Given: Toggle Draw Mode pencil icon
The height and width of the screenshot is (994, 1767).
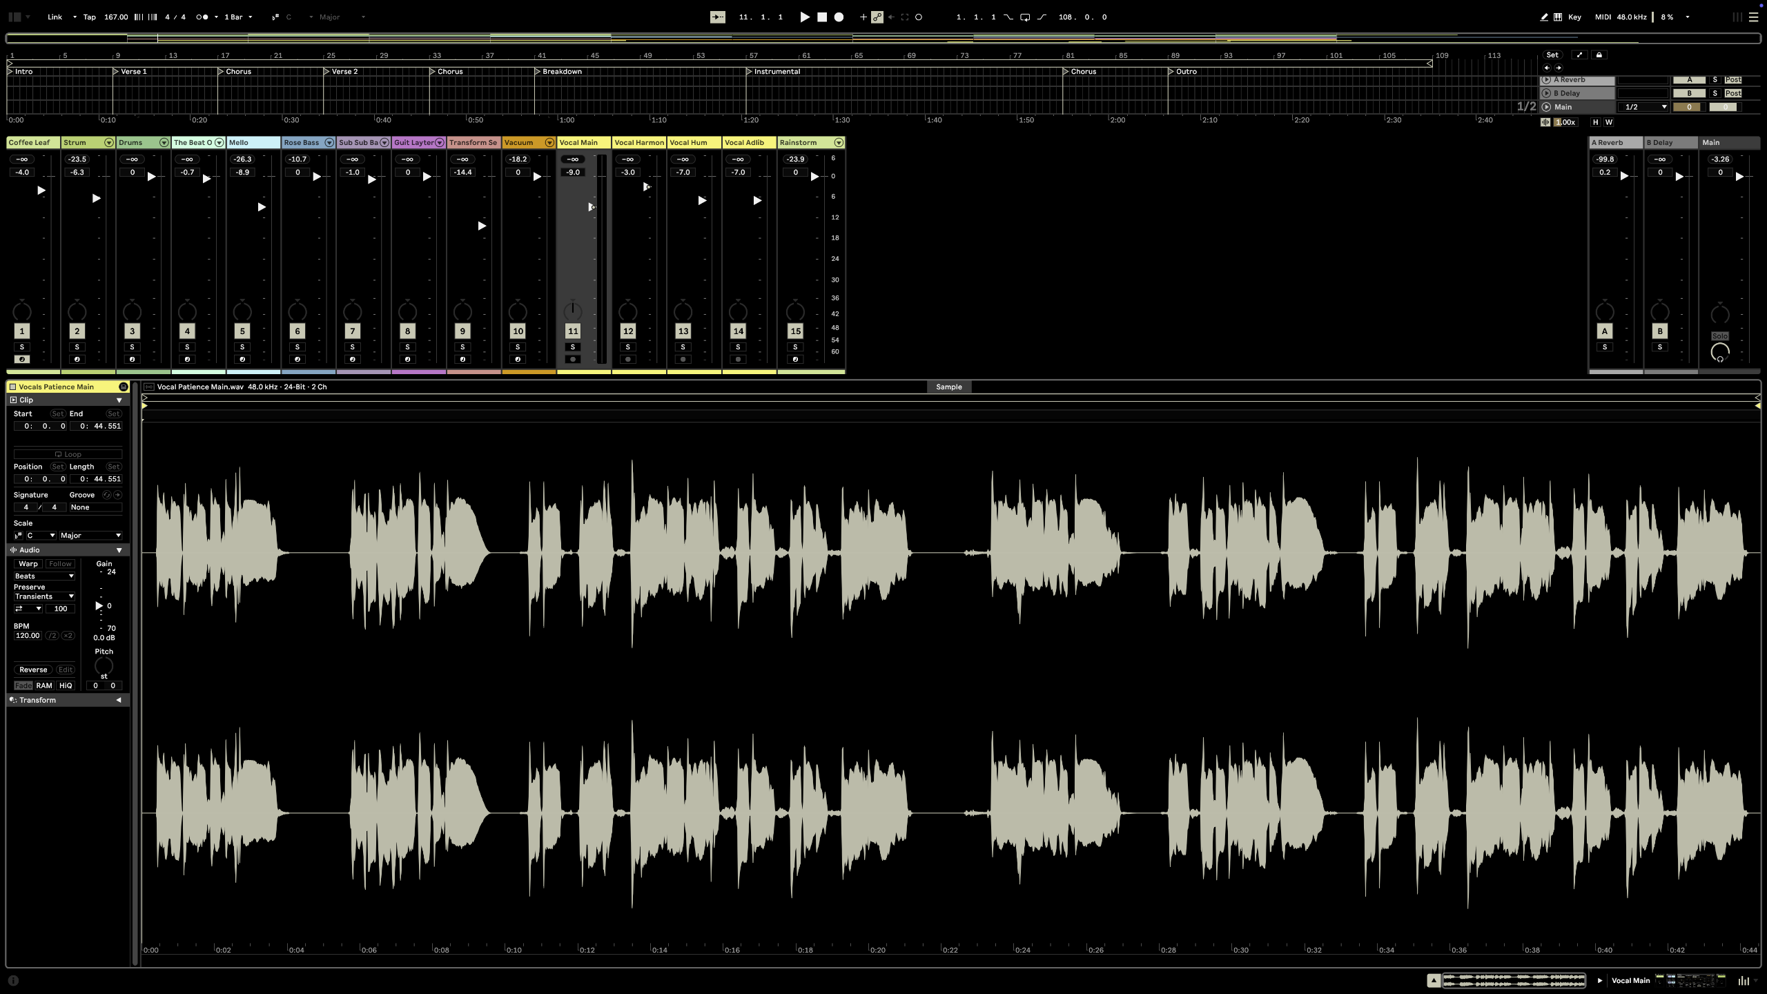Looking at the screenshot, I should coord(1544,17).
